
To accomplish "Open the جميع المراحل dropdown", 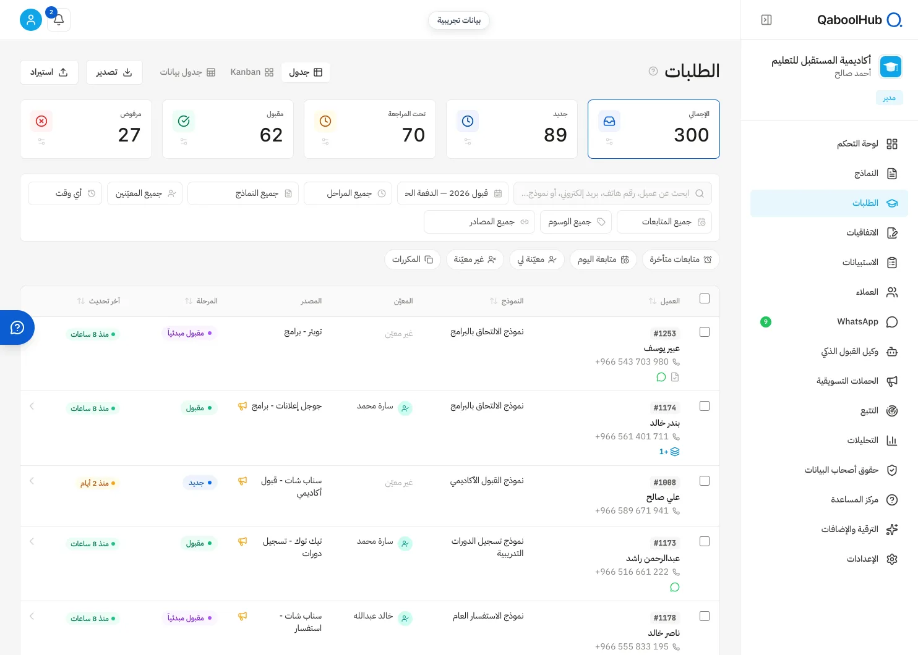I will click(348, 193).
